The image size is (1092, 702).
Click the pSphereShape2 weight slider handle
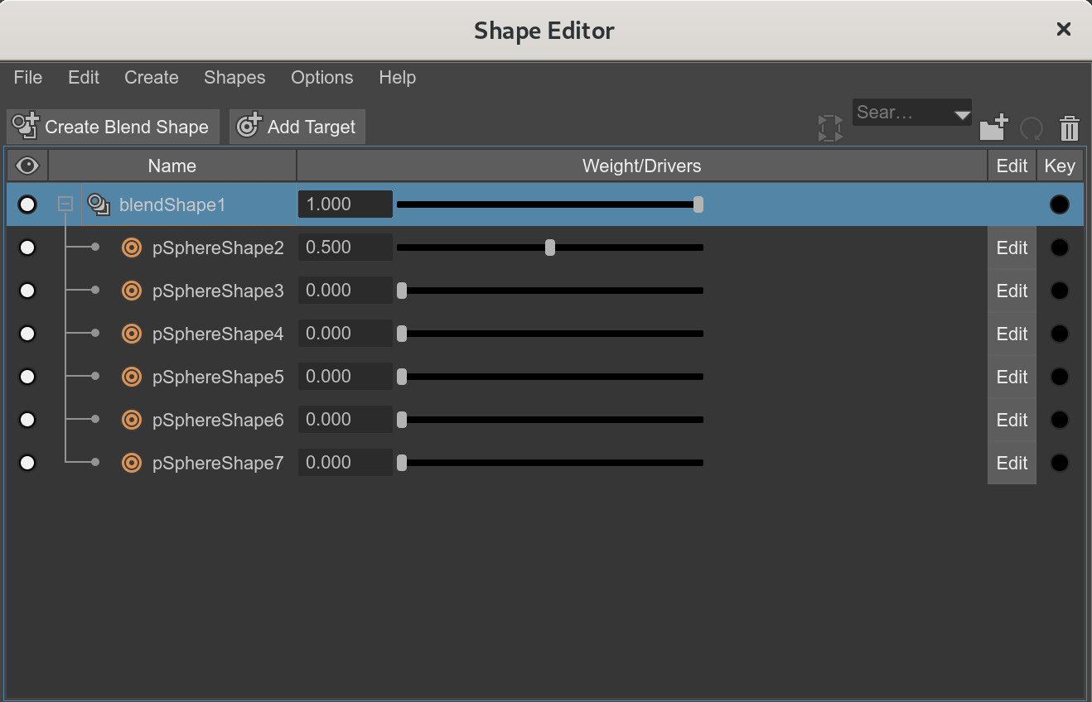point(550,248)
